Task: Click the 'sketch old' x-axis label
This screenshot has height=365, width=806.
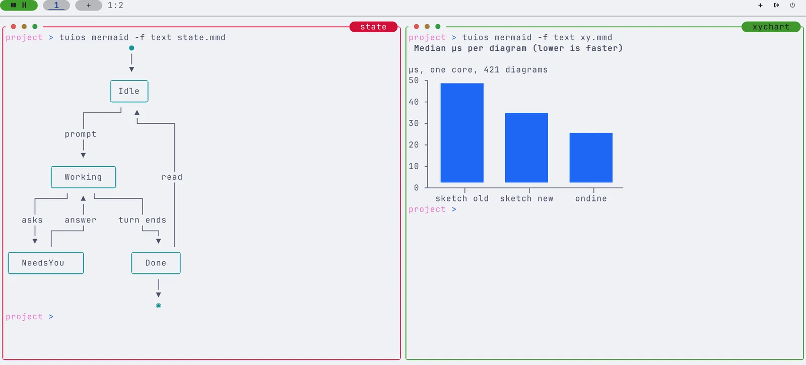Action: pyautogui.click(x=462, y=199)
